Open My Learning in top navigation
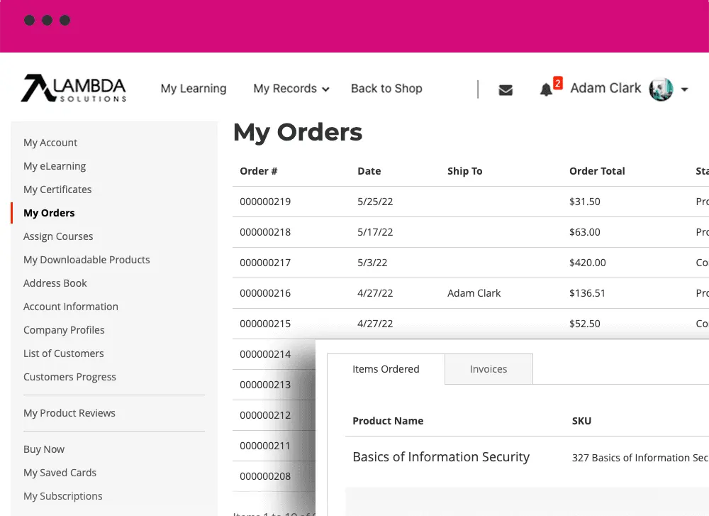Screen dimensions: 709x516 tap(194, 89)
